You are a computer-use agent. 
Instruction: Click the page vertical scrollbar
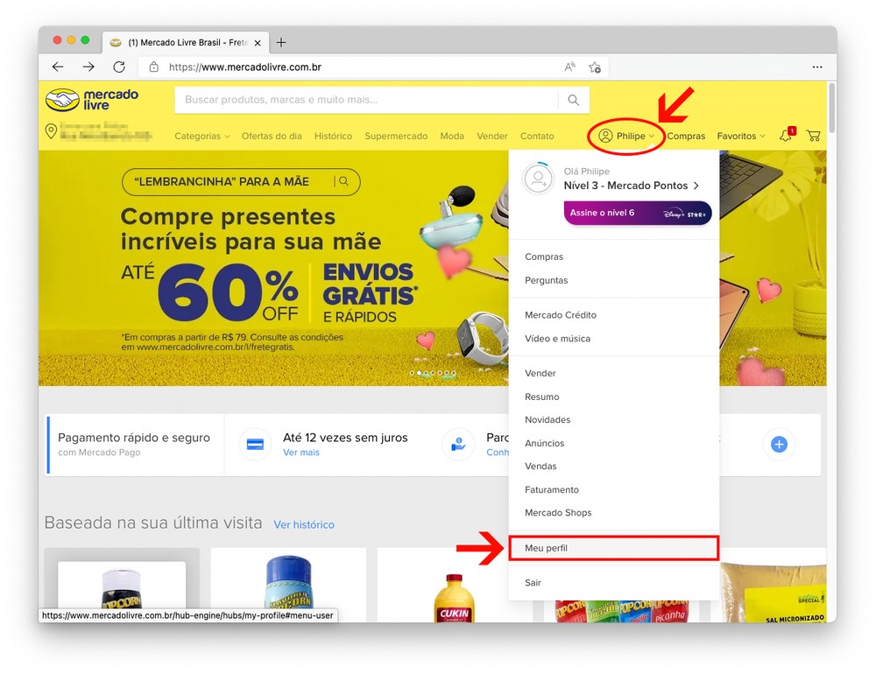832,109
